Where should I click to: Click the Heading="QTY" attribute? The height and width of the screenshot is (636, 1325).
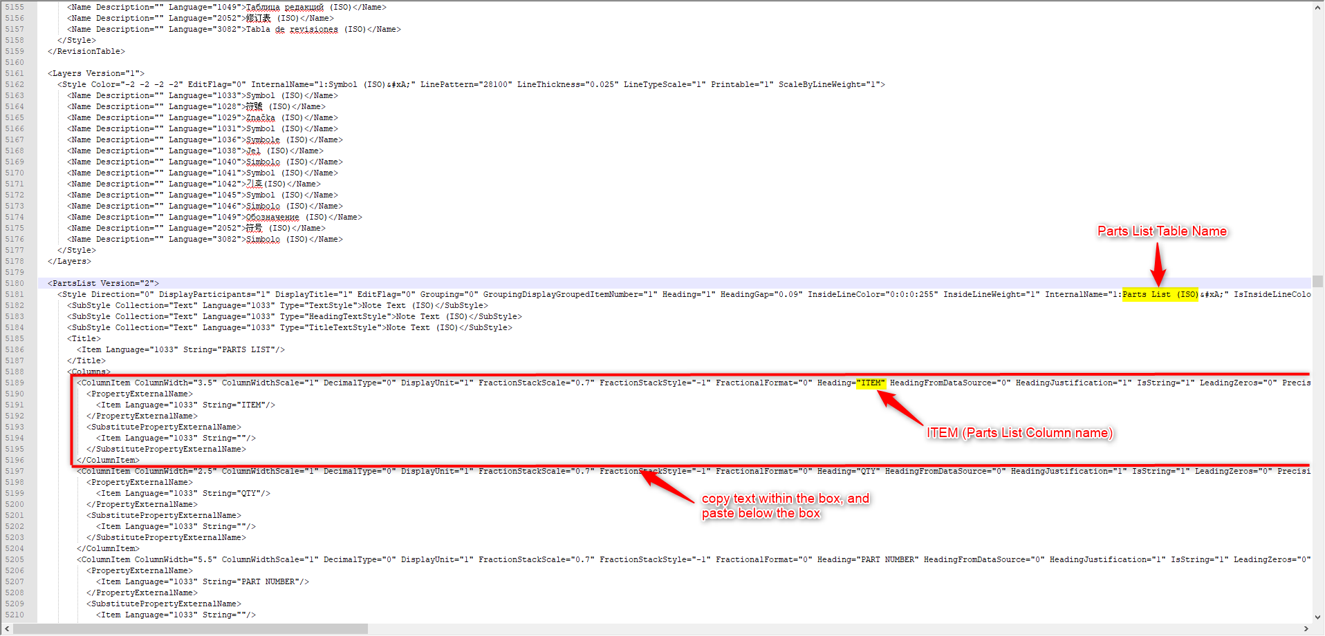(849, 471)
